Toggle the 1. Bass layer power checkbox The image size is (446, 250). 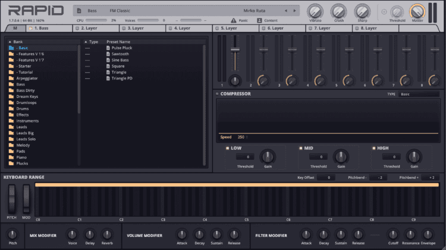coord(30,29)
